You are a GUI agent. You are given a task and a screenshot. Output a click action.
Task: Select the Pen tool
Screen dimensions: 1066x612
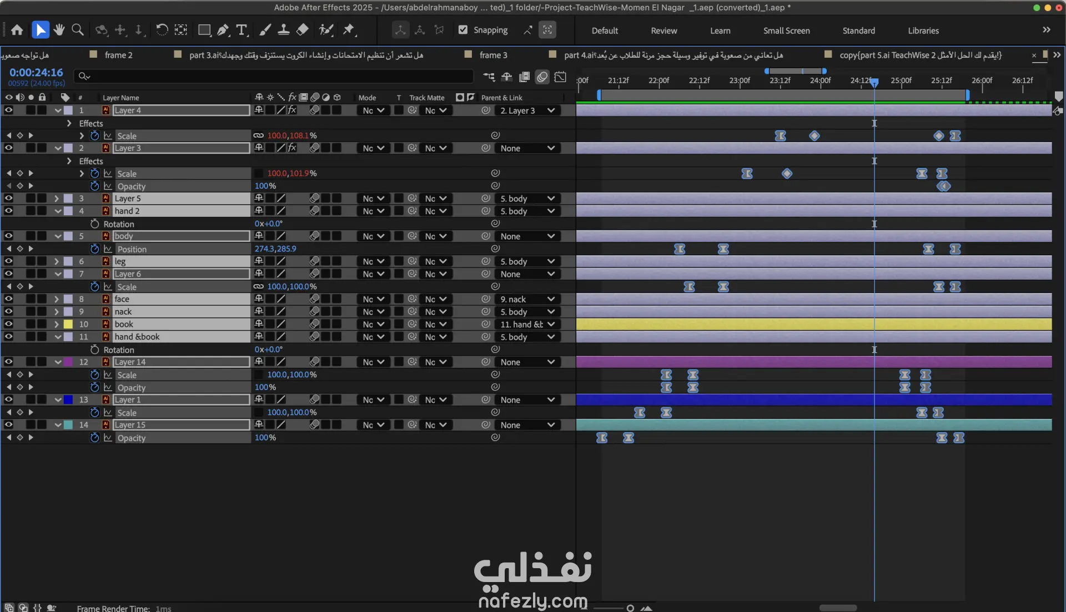pyautogui.click(x=223, y=30)
